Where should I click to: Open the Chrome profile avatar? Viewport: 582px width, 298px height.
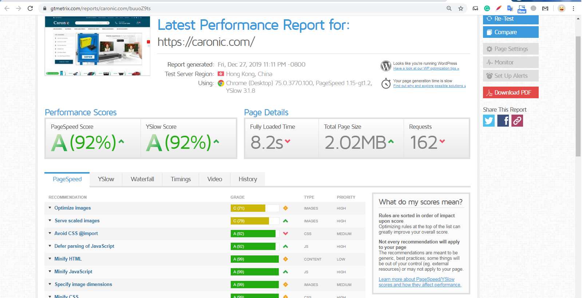point(562,8)
